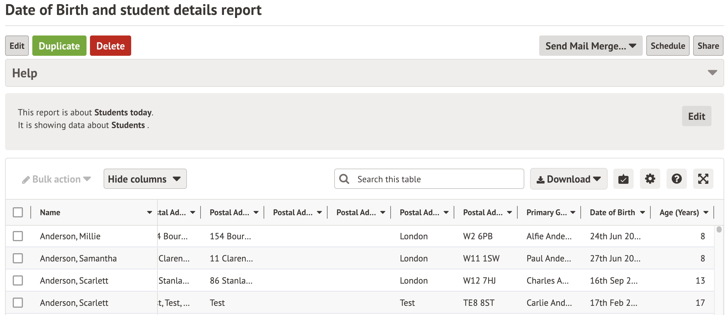
Task: Select checkbox for Anderson, Millie
Action: pyautogui.click(x=18, y=236)
